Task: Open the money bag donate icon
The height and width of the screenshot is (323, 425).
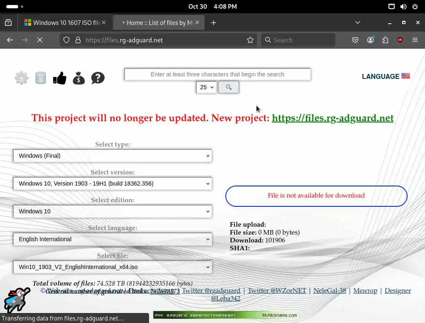Action: pyautogui.click(x=78, y=78)
